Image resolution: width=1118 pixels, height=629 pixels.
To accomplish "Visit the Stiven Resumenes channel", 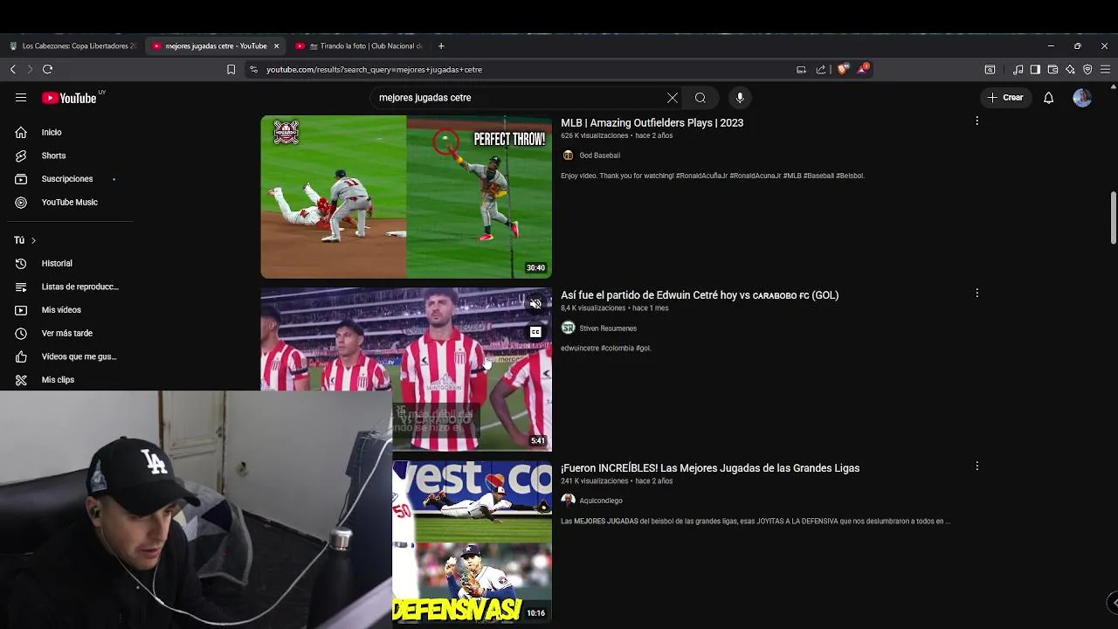I will click(608, 328).
